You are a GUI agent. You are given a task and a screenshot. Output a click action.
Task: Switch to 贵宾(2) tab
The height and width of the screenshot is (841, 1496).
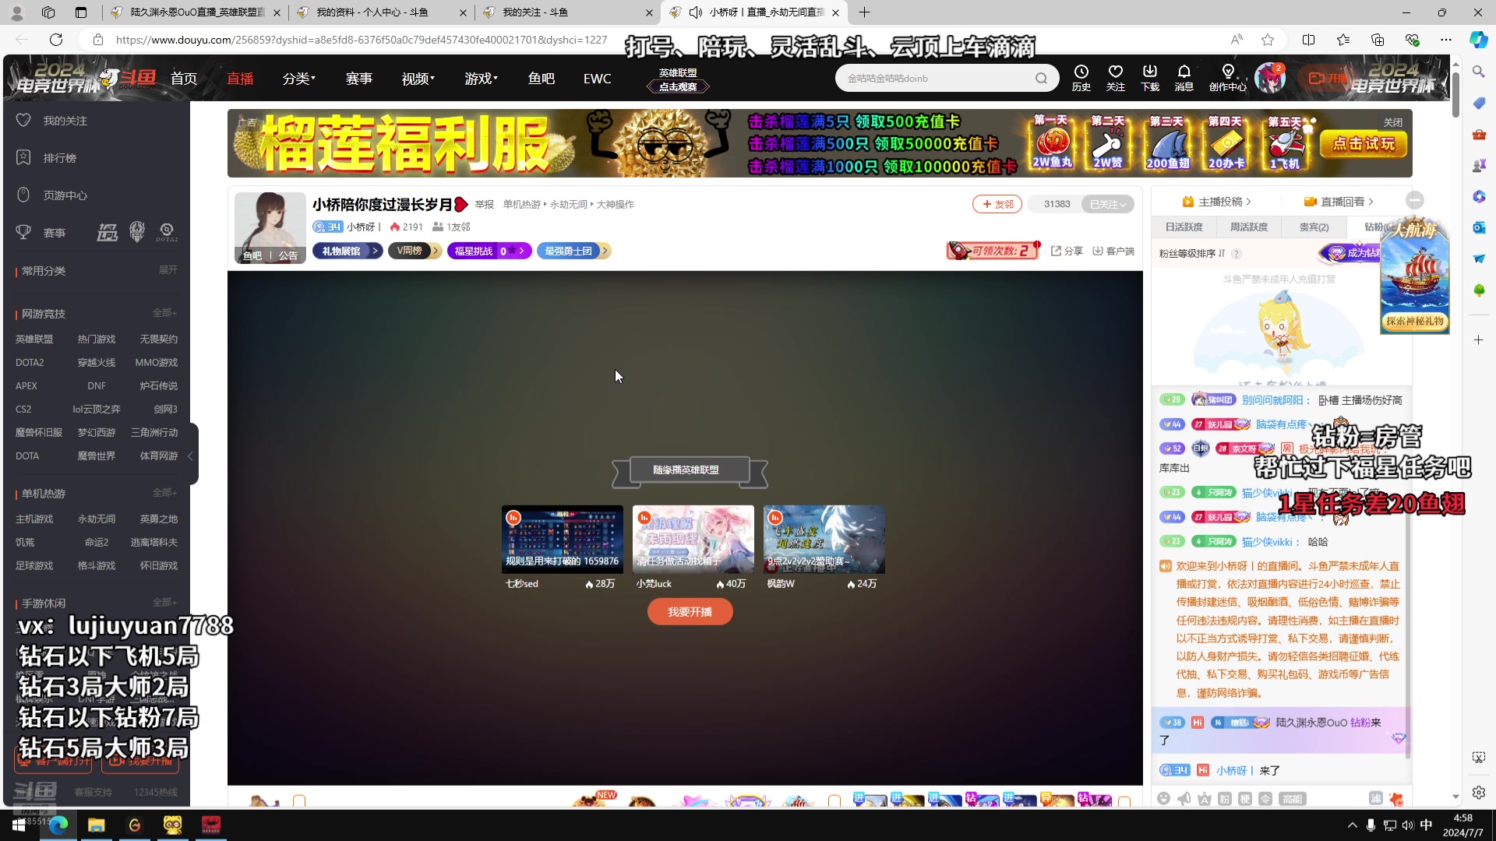coord(1314,227)
